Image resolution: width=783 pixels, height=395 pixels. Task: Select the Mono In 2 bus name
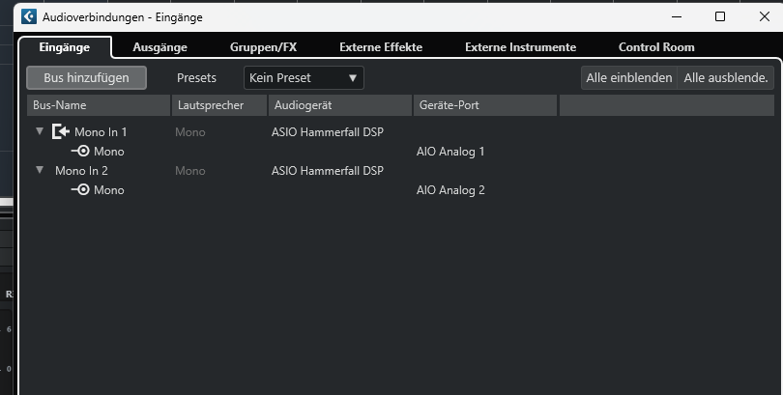[81, 171]
